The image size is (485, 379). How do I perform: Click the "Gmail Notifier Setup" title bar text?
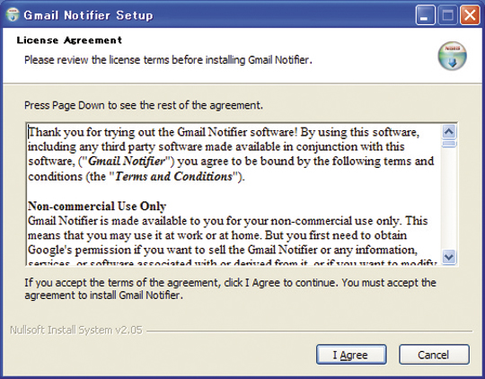pyautogui.click(x=88, y=15)
